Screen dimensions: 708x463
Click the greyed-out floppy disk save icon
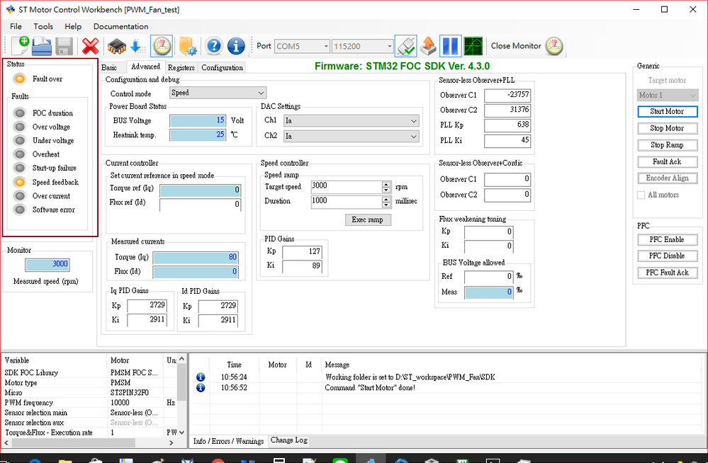64,46
